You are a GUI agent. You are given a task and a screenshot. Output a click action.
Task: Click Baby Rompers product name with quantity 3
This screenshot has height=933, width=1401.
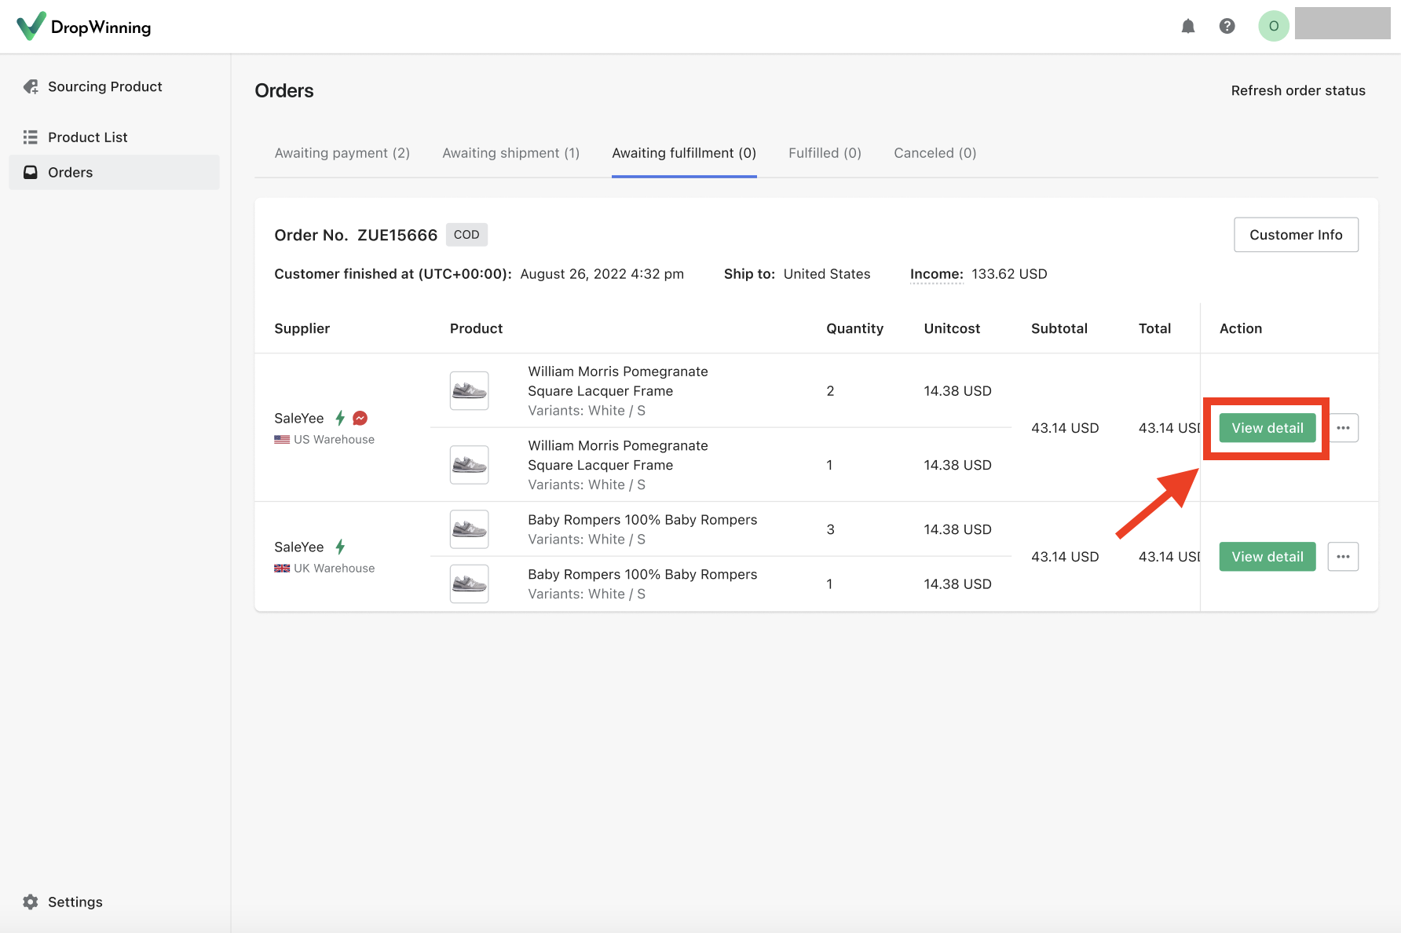(x=642, y=520)
